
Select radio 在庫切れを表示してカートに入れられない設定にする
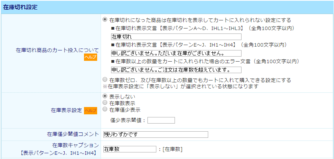click(x=105, y=20)
